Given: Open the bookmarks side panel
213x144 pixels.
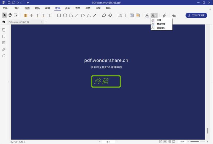Looking at the screenshot, I should [4, 36].
